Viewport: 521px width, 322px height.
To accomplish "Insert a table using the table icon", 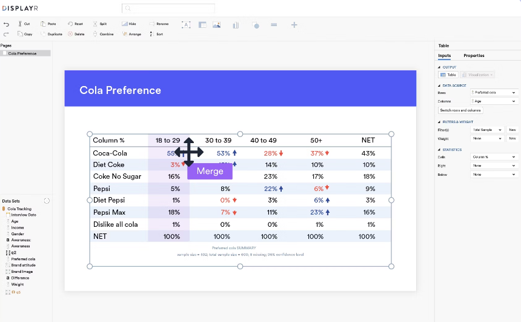I will click(202, 25).
